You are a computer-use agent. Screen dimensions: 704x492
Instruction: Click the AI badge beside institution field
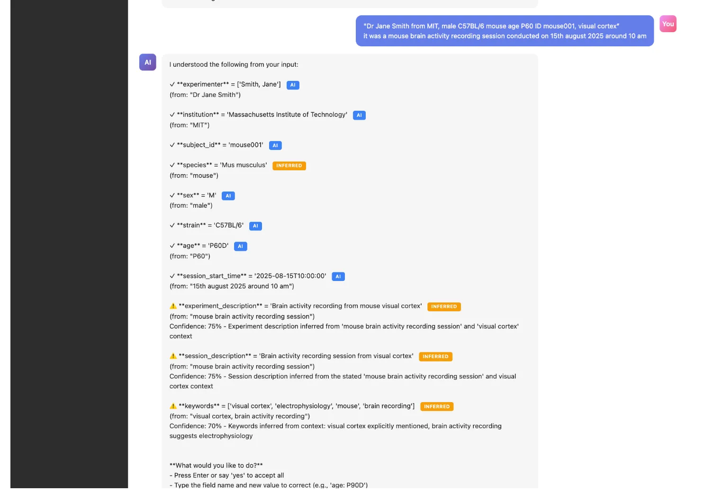coord(359,115)
